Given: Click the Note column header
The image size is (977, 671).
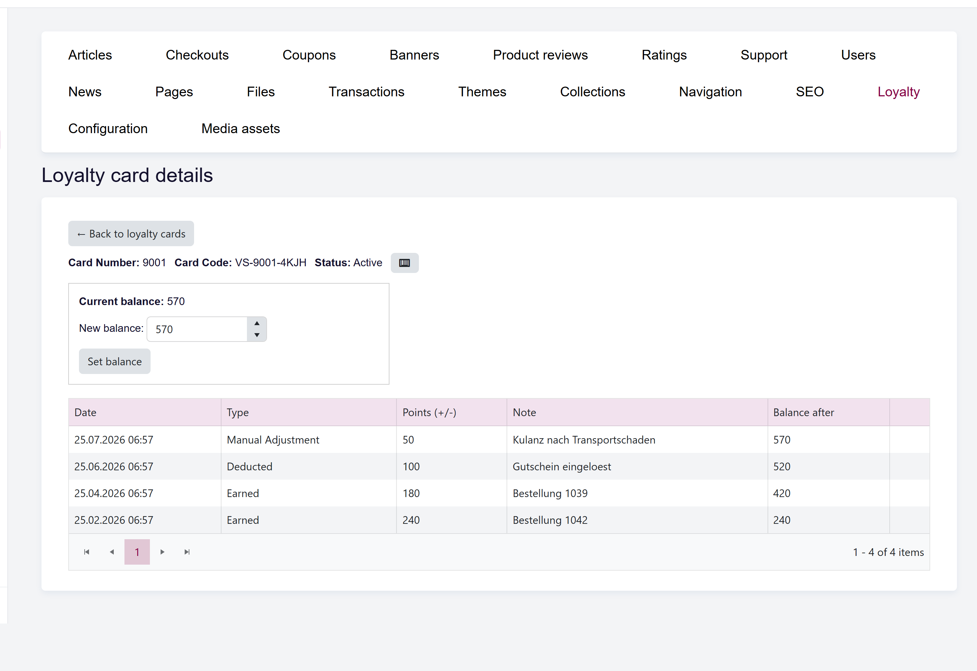Looking at the screenshot, I should (x=637, y=412).
